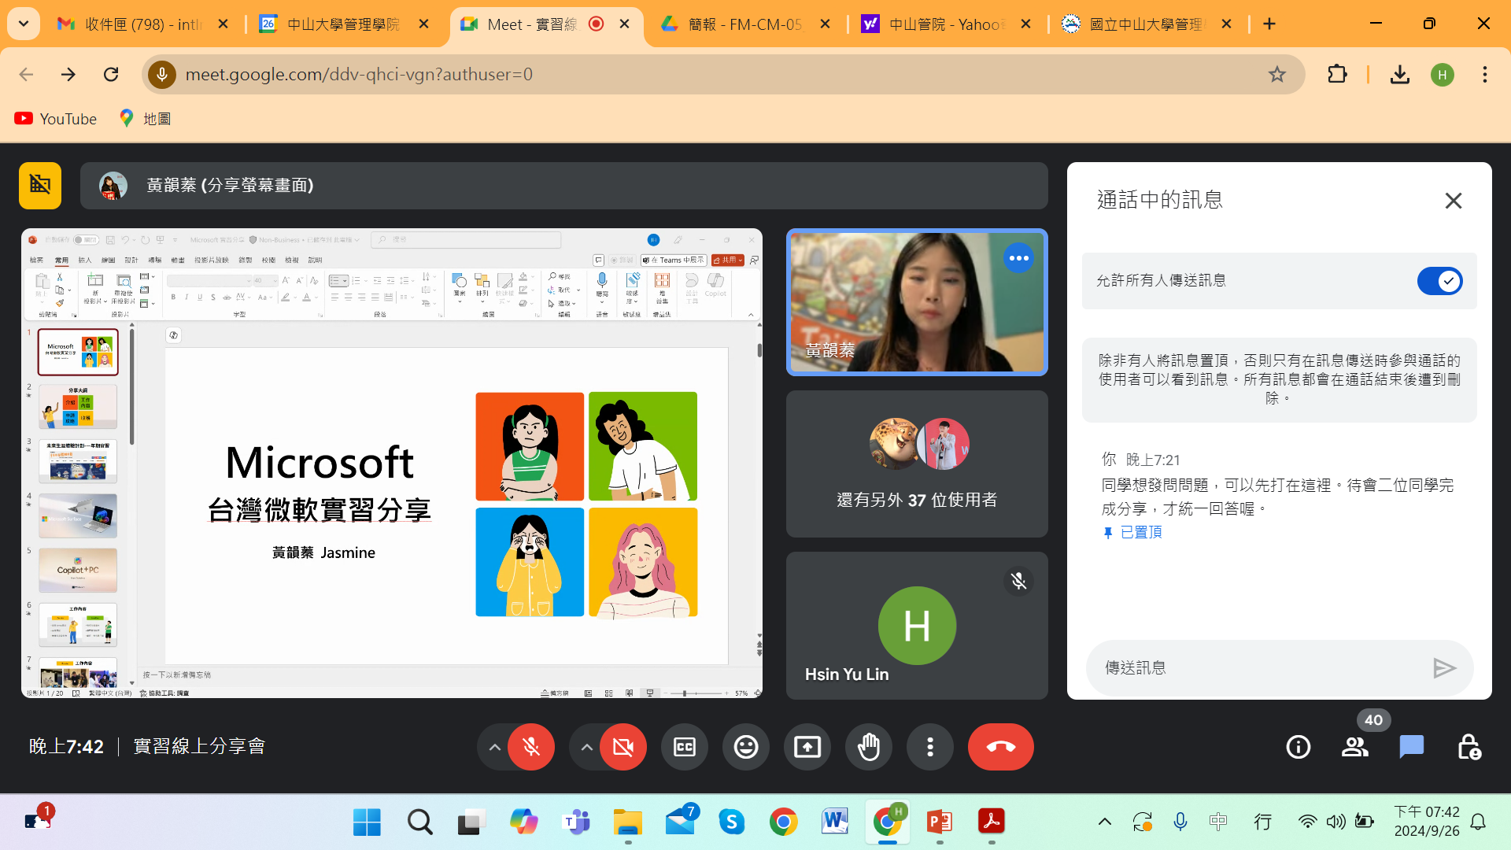Switch to 中山大學管理學院 calendar tab
The width and height of the screenshot is (1511, 850).
coord(343,24)
